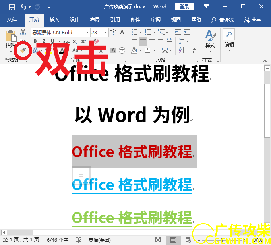The height and width of the screenshot is (245, 271).
Task: Open the bullets list icon
Action: 134,32
